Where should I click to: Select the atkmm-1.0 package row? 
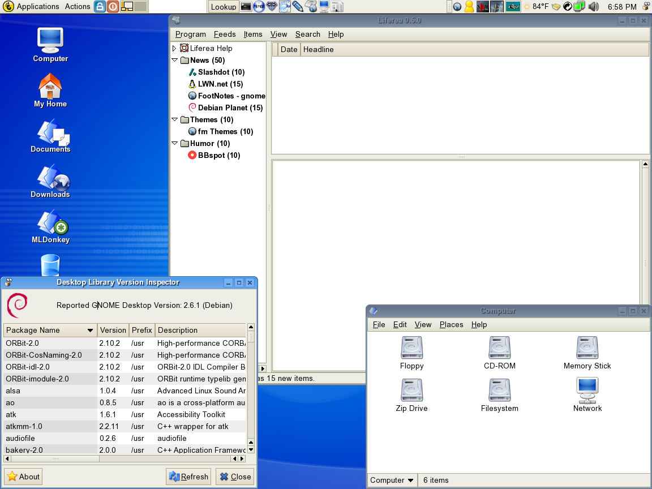click(125, 426)
